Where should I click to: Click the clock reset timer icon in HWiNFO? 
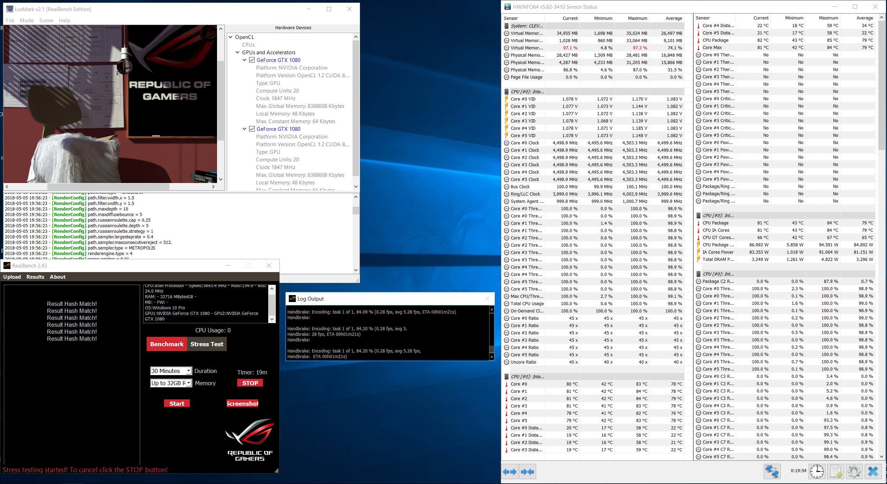817,471
